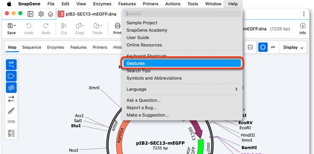Open the Tools menu
The height and width of the screenshot is (154, 314).
[x=193, y=4]
